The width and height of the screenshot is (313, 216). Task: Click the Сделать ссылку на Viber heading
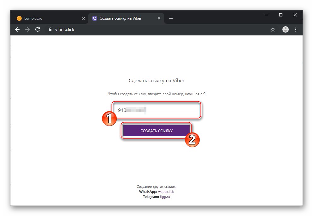coord(156,81)
